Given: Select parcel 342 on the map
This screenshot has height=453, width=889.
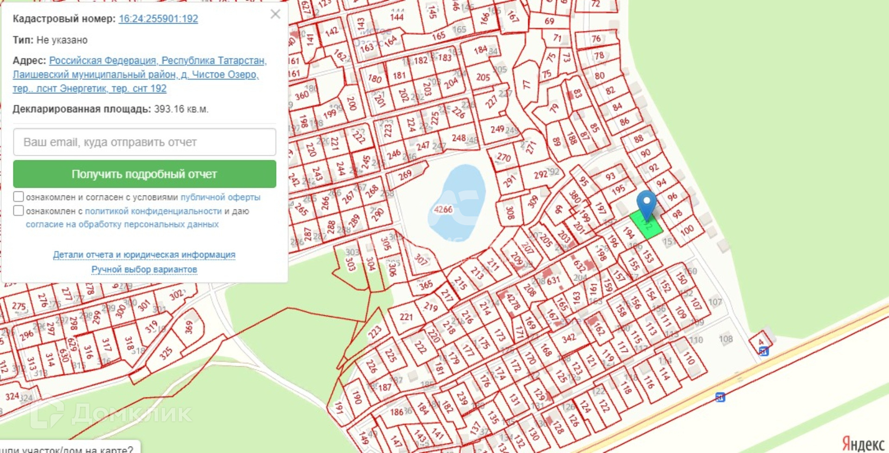Looking at the screenshot, I should coord(569,338).
